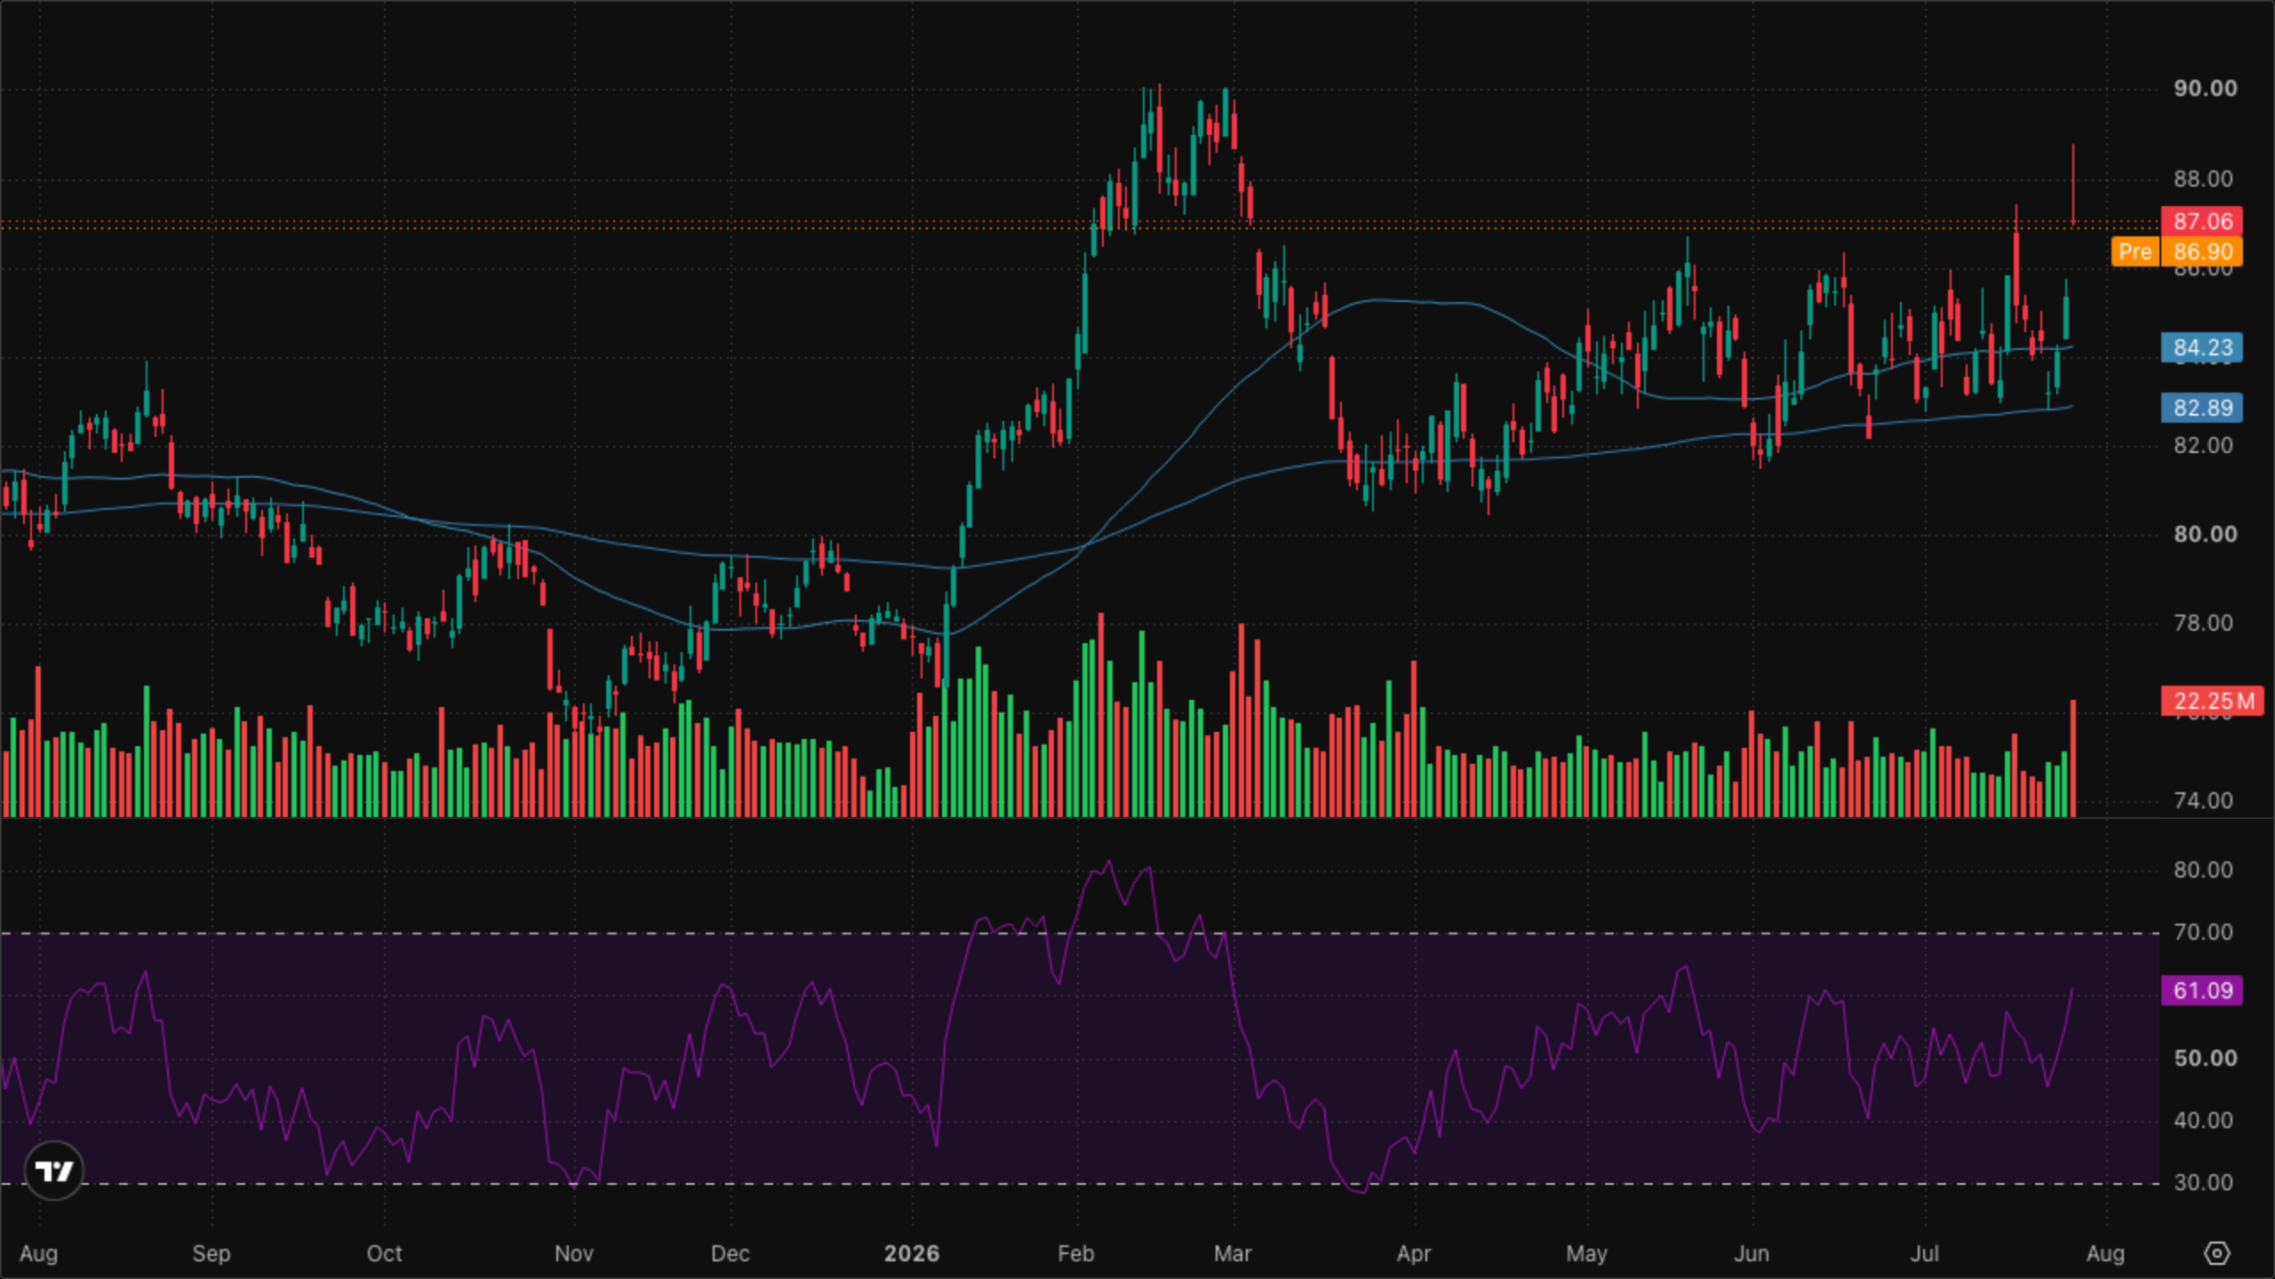2275x1279 pixels.
Task: Click the May time axis label
Action: coord(1586,1253)
